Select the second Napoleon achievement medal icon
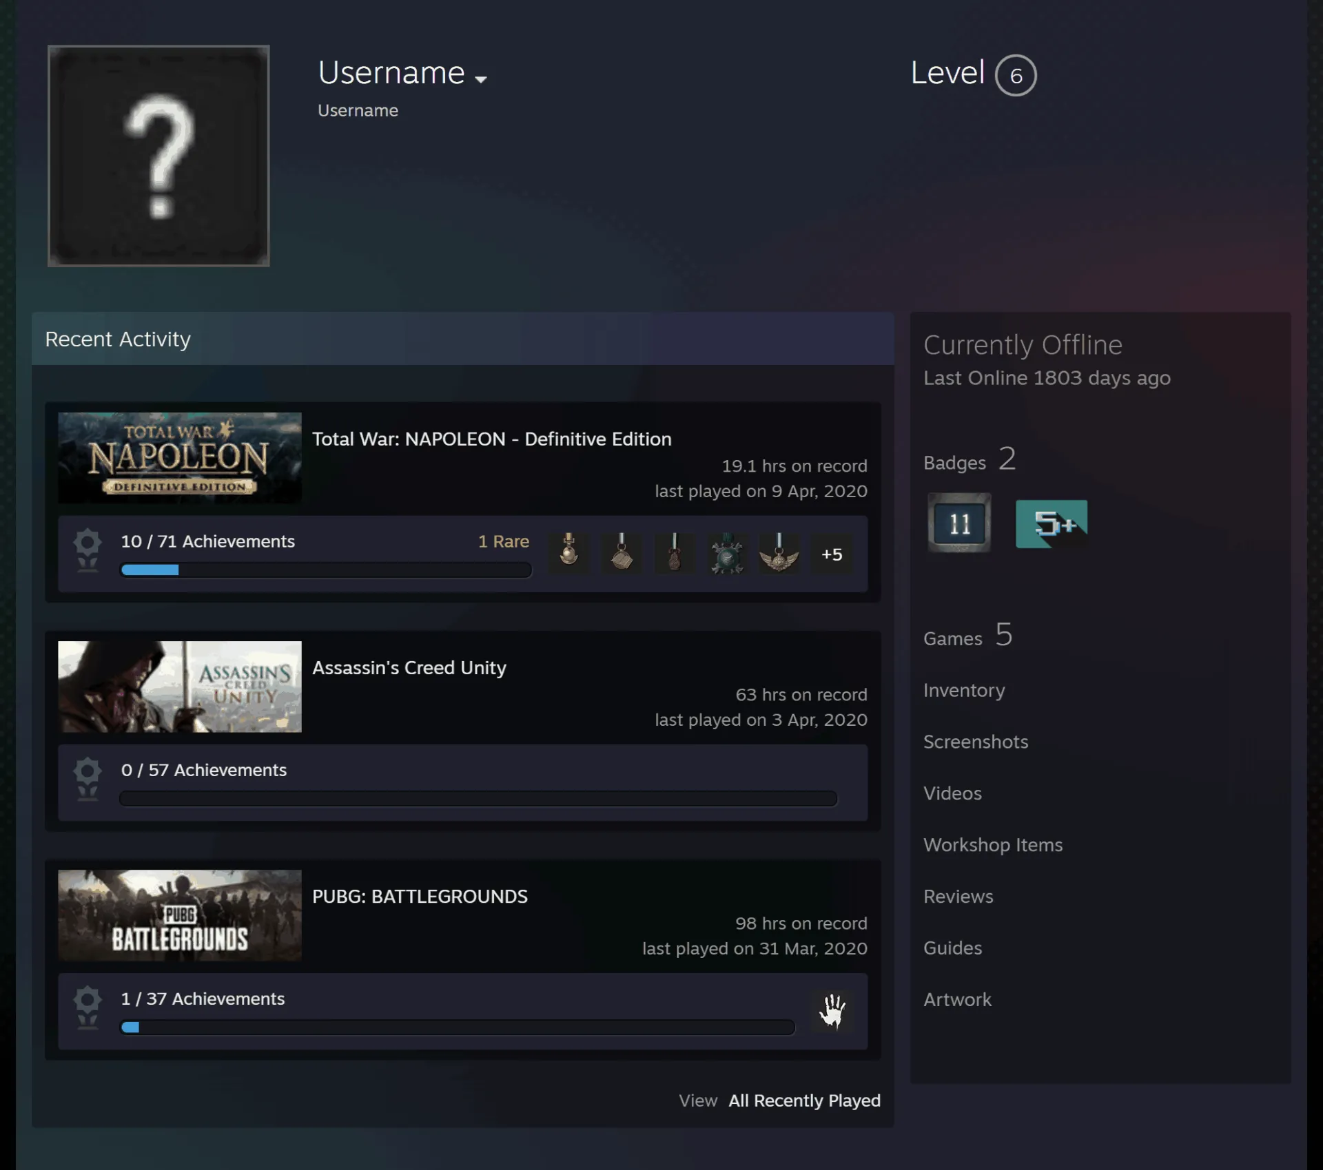1323x1170 pixels. [622, 554]
